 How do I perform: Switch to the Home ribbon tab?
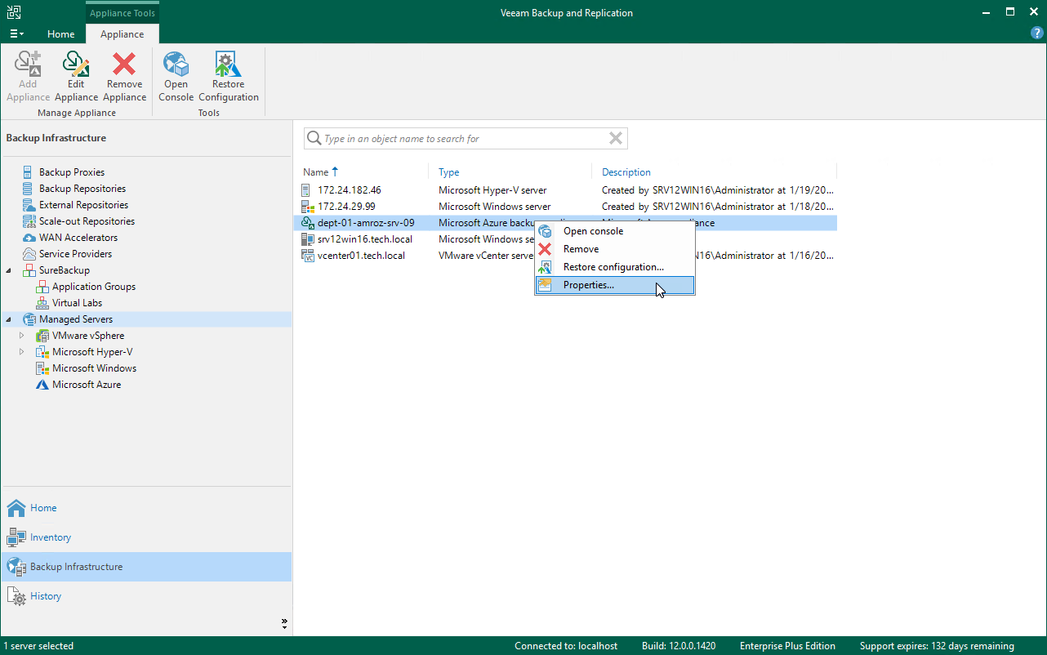tap(61, 34)
